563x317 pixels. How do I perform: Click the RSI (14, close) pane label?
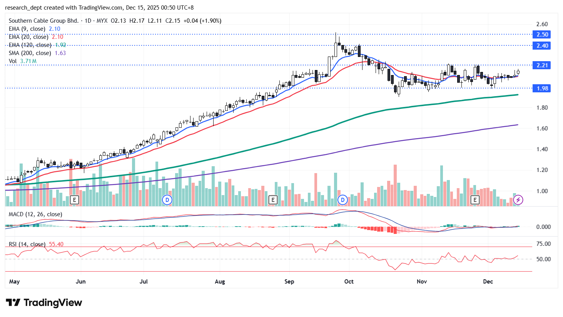point(27,244)
